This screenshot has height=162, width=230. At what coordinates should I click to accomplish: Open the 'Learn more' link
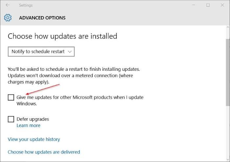[29, 125]
